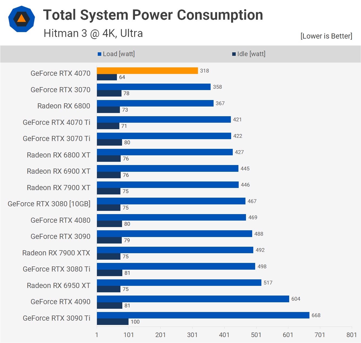
Task: Select the 'Radeon RX 7900 XTX' row label
Action: tap(56, 253)
